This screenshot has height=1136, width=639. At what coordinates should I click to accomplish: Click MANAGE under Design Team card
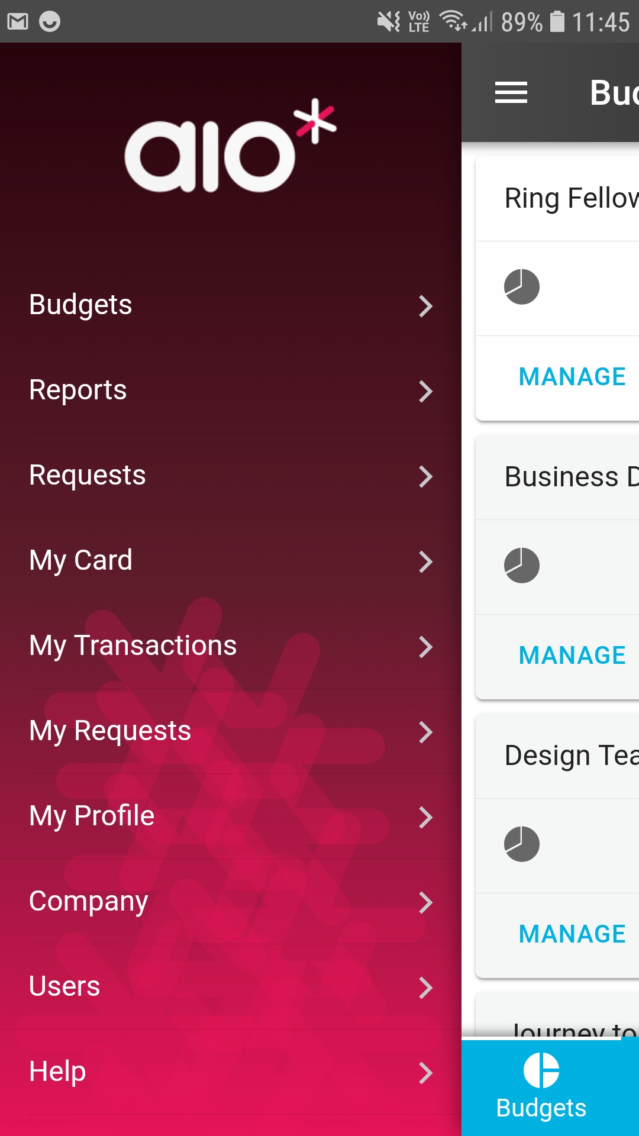tap(572, 934)
